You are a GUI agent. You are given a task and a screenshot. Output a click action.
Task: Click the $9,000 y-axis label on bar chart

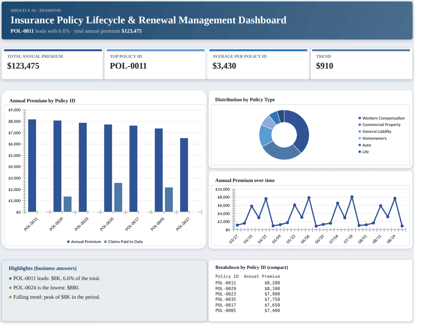tap(14, 110)
